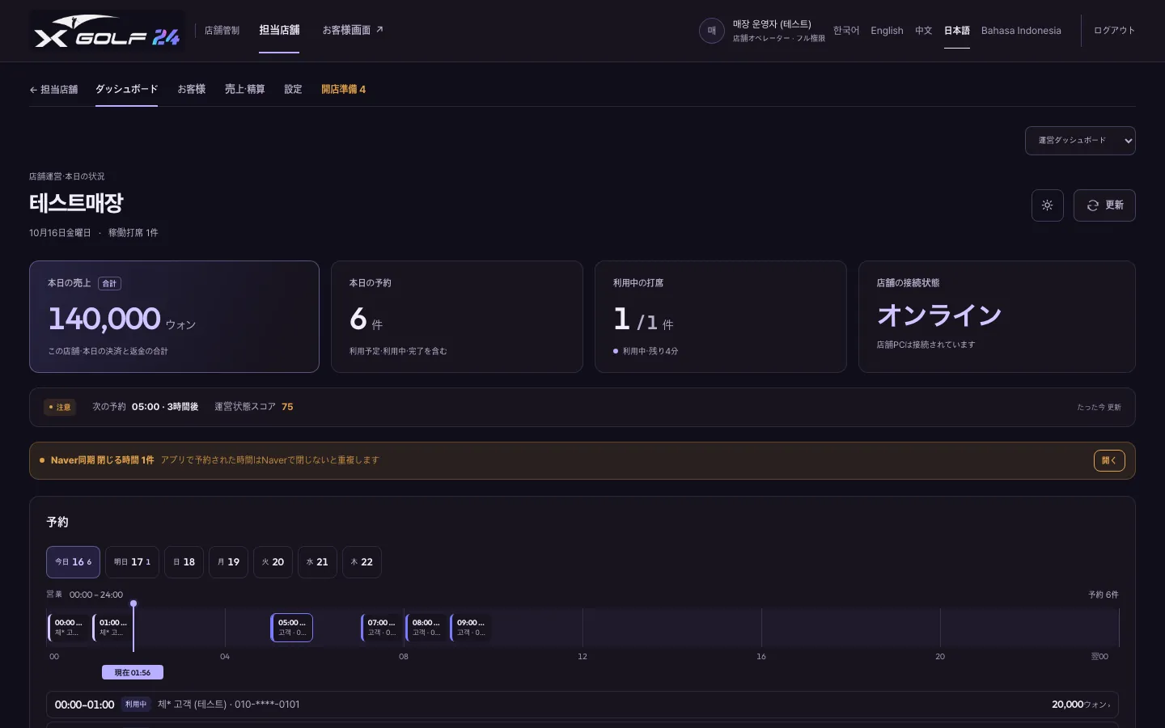The height and width of the screenshot is (728, 1165).
Task: Open お客様画面 in a new window
Action: tap(353, 31)
